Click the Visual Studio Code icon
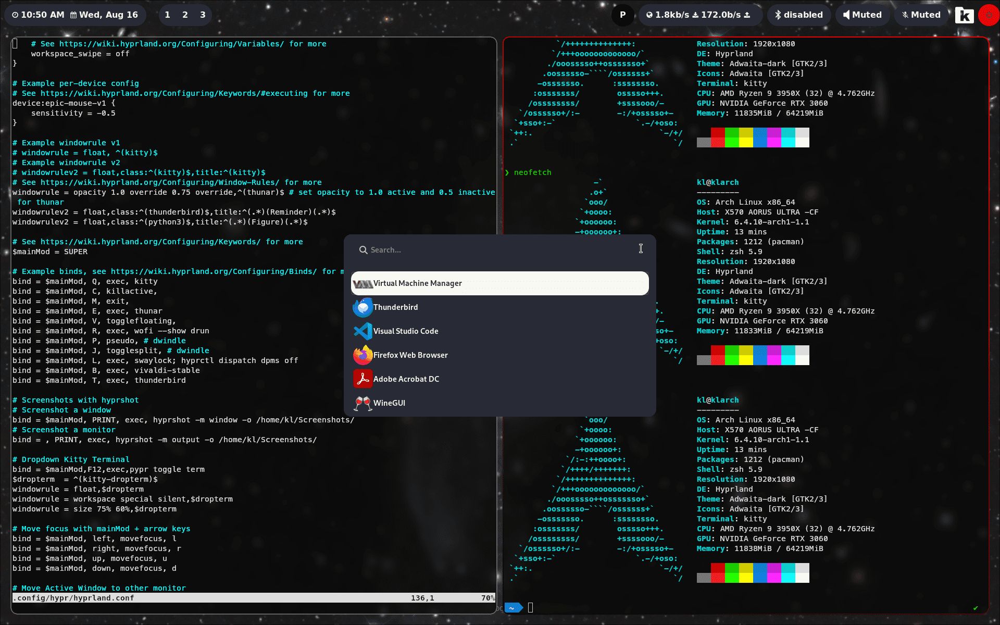Screen dimensions: 1000x625 tap(362, 331)
